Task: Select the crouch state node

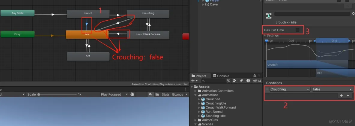Action: point(88,14)
